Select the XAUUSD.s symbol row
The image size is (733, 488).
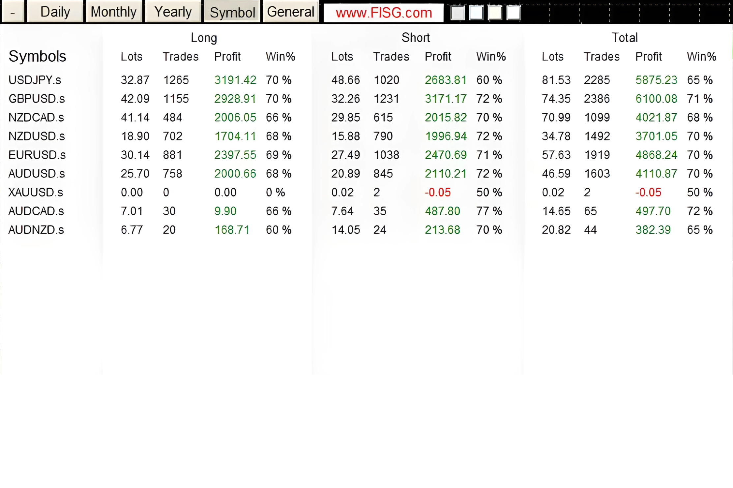coord(36,193)
